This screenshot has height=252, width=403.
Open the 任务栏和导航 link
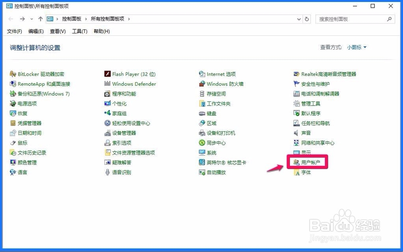(316, 123)
